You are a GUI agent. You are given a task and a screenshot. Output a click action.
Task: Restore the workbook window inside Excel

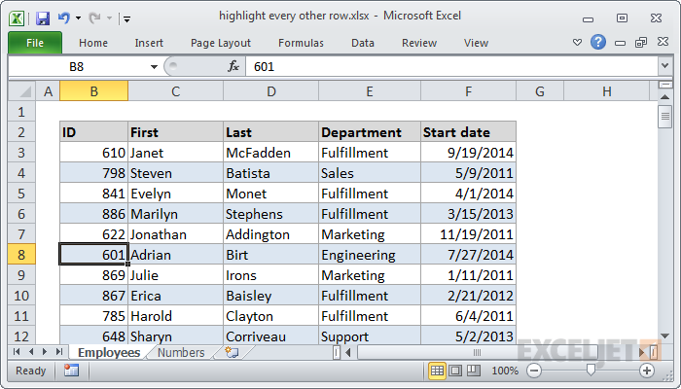pos(641,42)
